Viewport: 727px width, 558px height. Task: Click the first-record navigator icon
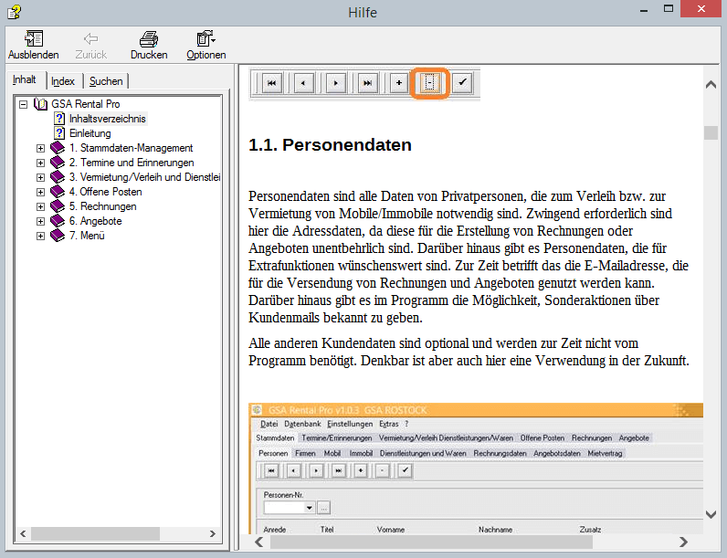pos(272,83)
